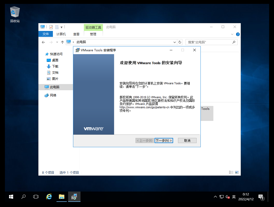The image size is (274, 207).
Task: Open taskbar search magnifier
Action: click(23, 197)
